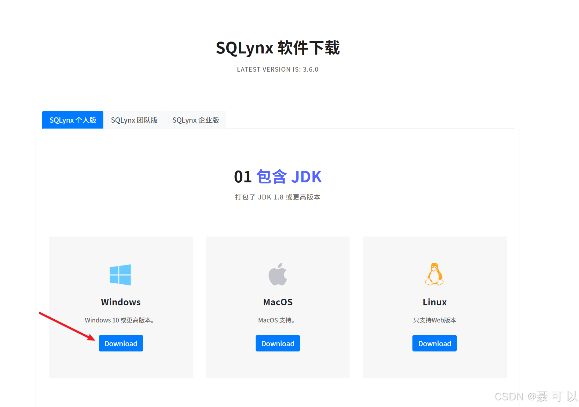Click the 只支持Web版本 description

434,320
